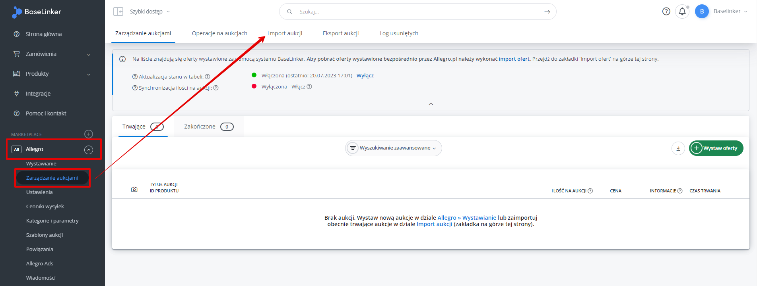
Task: Expand the Produkty menu
Action: point(89,74)
